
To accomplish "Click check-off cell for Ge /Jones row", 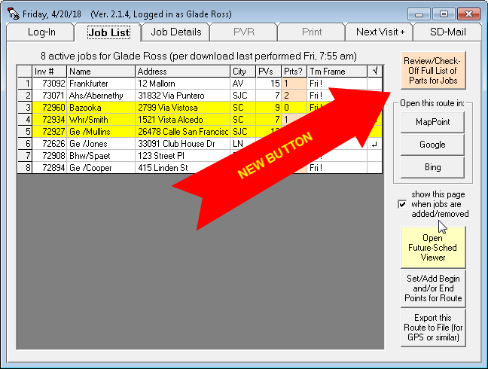I will pos(375,144).
